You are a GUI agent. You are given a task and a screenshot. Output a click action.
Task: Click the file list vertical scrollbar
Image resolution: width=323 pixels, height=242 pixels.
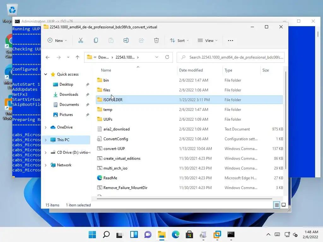click(285, 120)
